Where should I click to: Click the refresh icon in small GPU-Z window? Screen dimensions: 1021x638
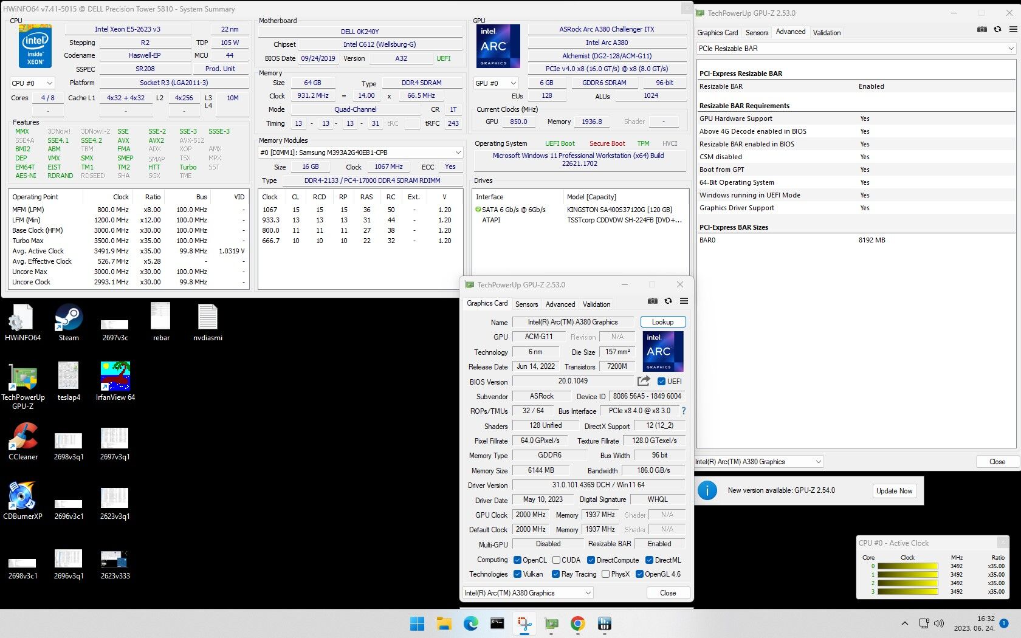[668, 301]
